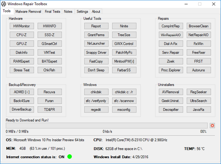Go to the Notes tab
Screen dimensions: 221x164
coord(68,11)
